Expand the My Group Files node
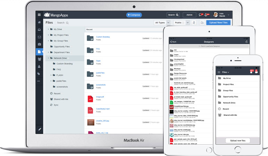The image size is (268, 156). pos(48,41)
